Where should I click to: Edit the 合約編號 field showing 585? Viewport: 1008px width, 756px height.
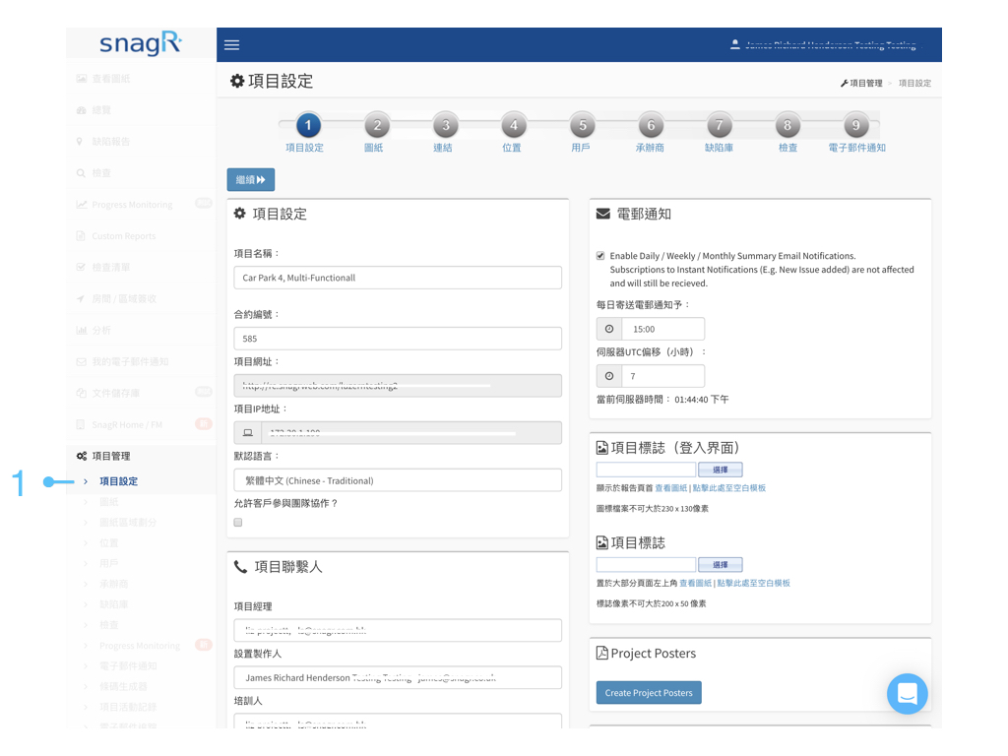coord(398,339)
